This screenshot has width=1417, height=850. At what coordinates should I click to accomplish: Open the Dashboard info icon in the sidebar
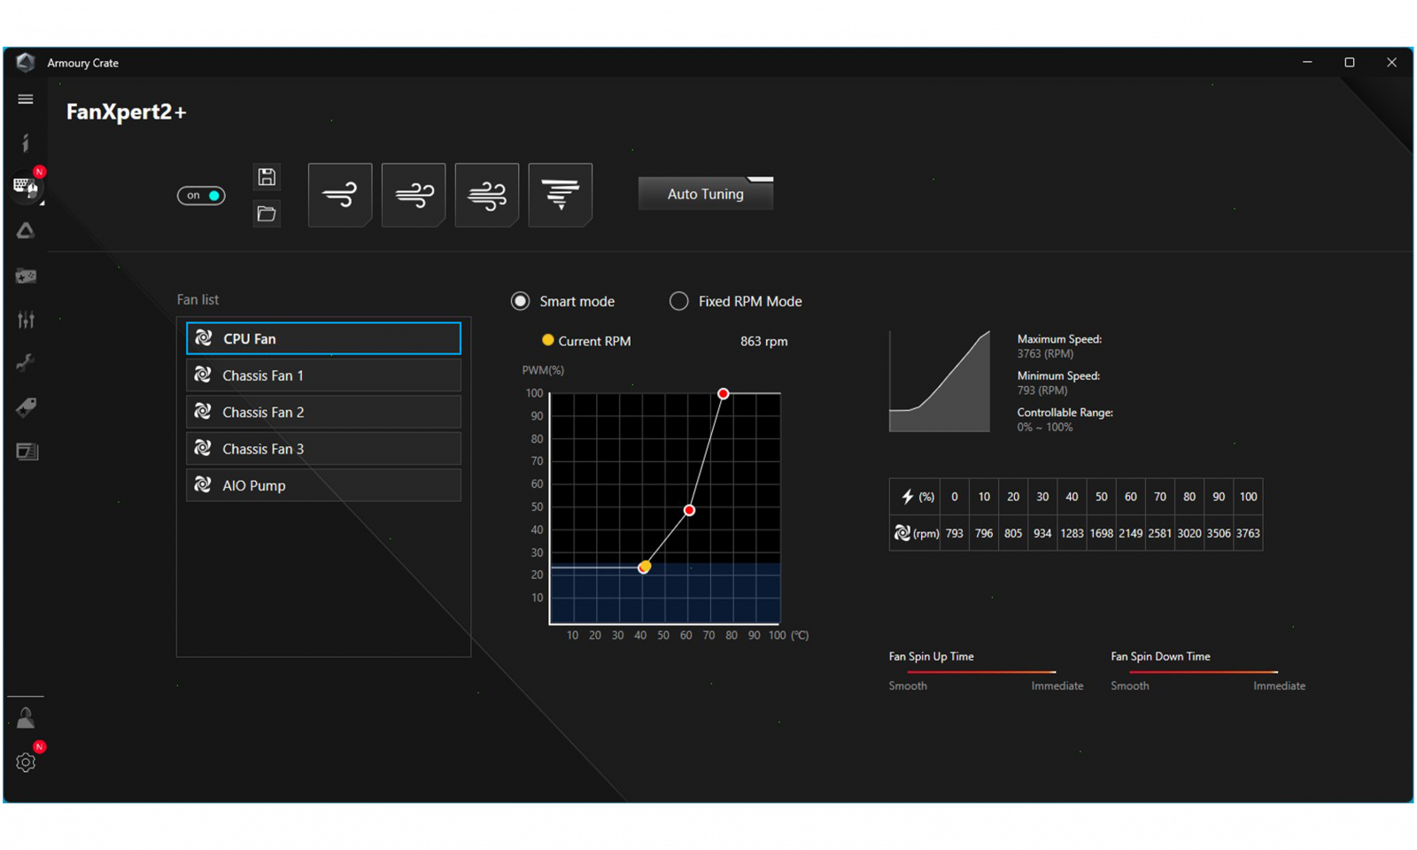(26, 143)
